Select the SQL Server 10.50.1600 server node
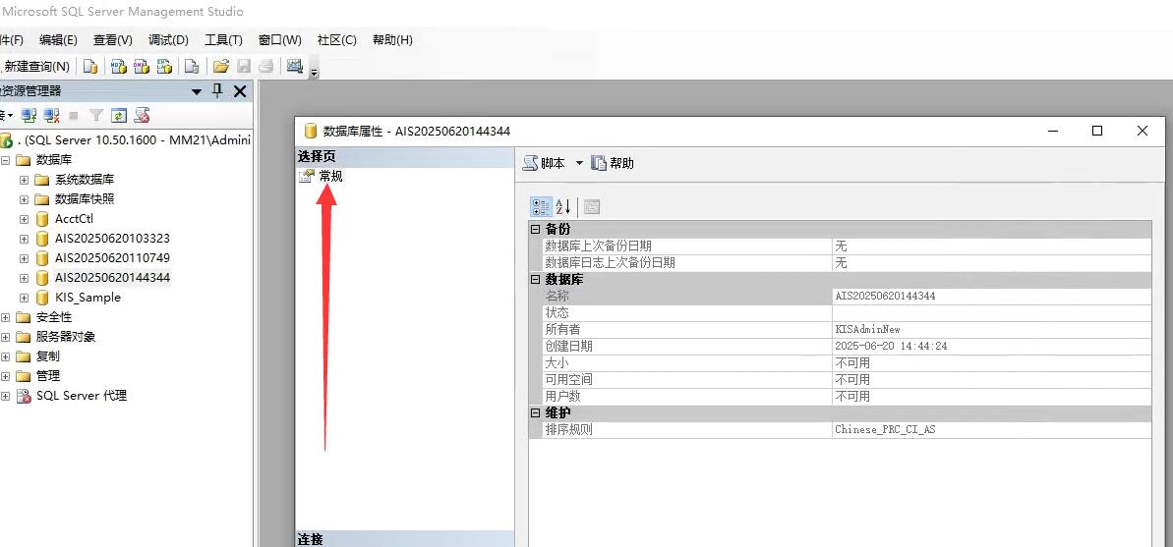This screenshot has height=547, width=1173. point(134,140)
